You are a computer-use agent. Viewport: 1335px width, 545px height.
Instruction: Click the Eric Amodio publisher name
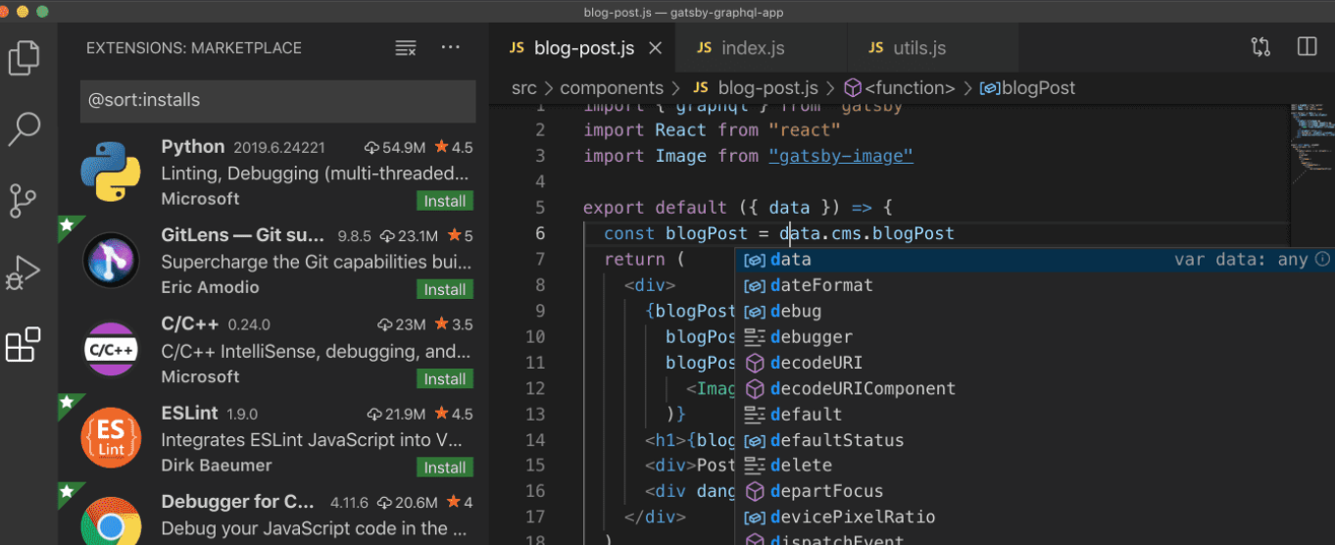pyautogui.click(x=210, y=287)
